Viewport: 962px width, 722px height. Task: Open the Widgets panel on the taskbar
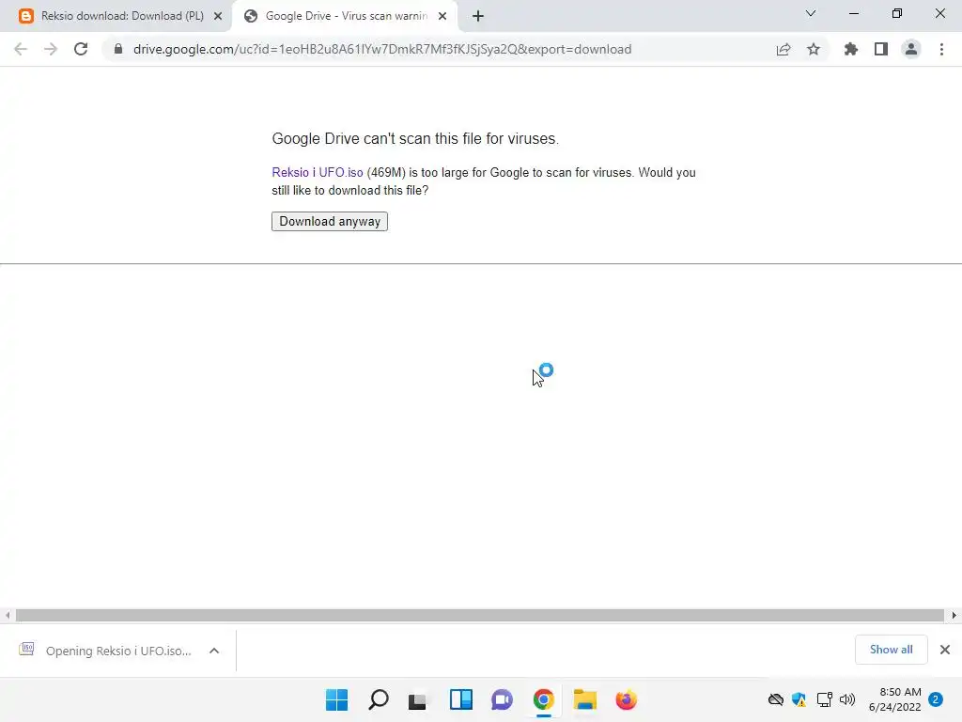(460, 699)
